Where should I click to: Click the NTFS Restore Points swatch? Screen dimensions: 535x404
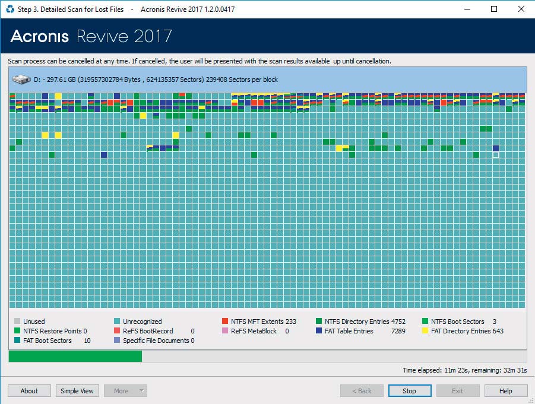click(17, 330)
